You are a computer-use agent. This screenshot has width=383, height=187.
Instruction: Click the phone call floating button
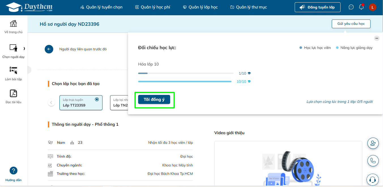coord(373,161)
